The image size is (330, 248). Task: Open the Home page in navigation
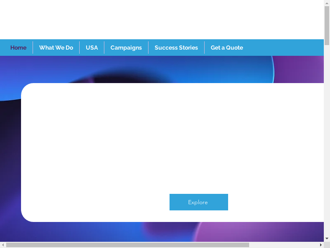(x=18, y=48)
